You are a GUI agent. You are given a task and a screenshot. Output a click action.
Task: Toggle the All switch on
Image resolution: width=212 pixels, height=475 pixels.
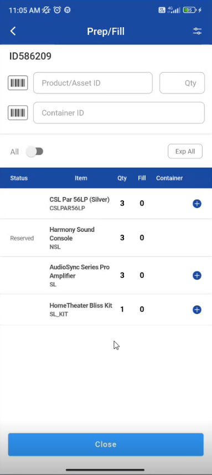[35, 151]
